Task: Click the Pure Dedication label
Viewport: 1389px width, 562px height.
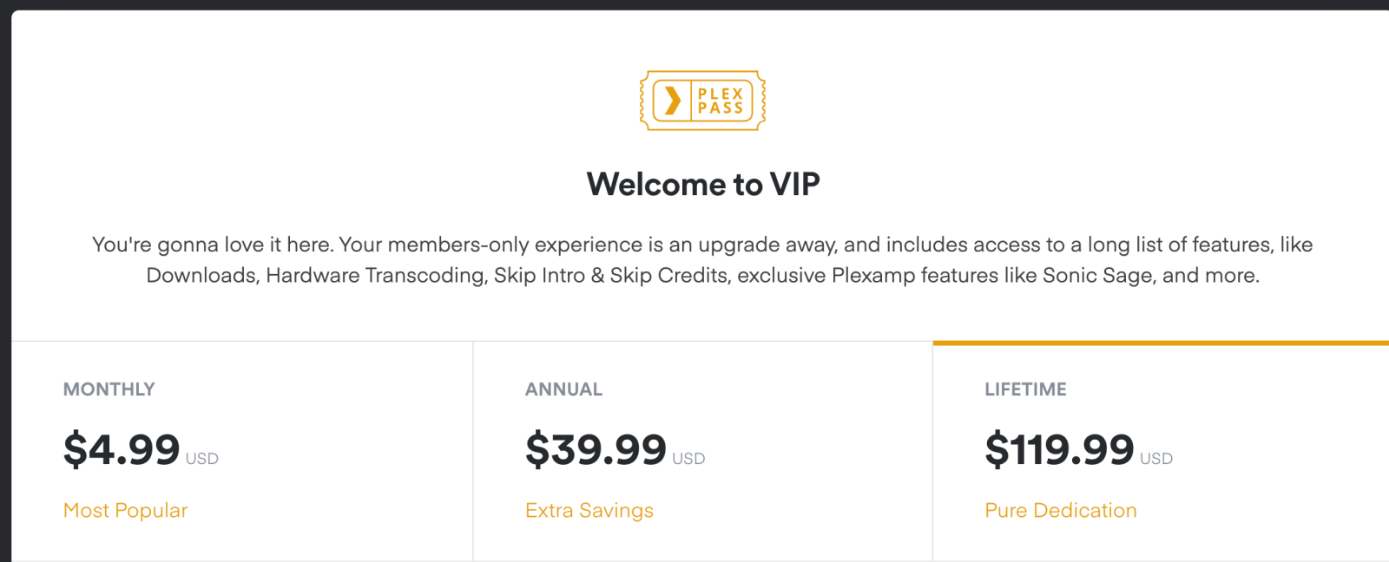Action: [x=1061, y=510]
